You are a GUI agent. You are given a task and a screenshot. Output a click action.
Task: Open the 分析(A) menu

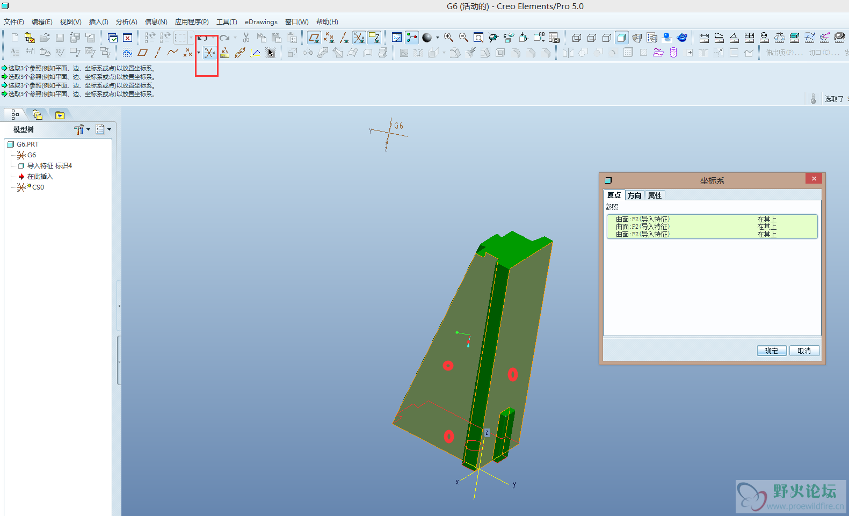pyautogui.click(x=126, y=22)
